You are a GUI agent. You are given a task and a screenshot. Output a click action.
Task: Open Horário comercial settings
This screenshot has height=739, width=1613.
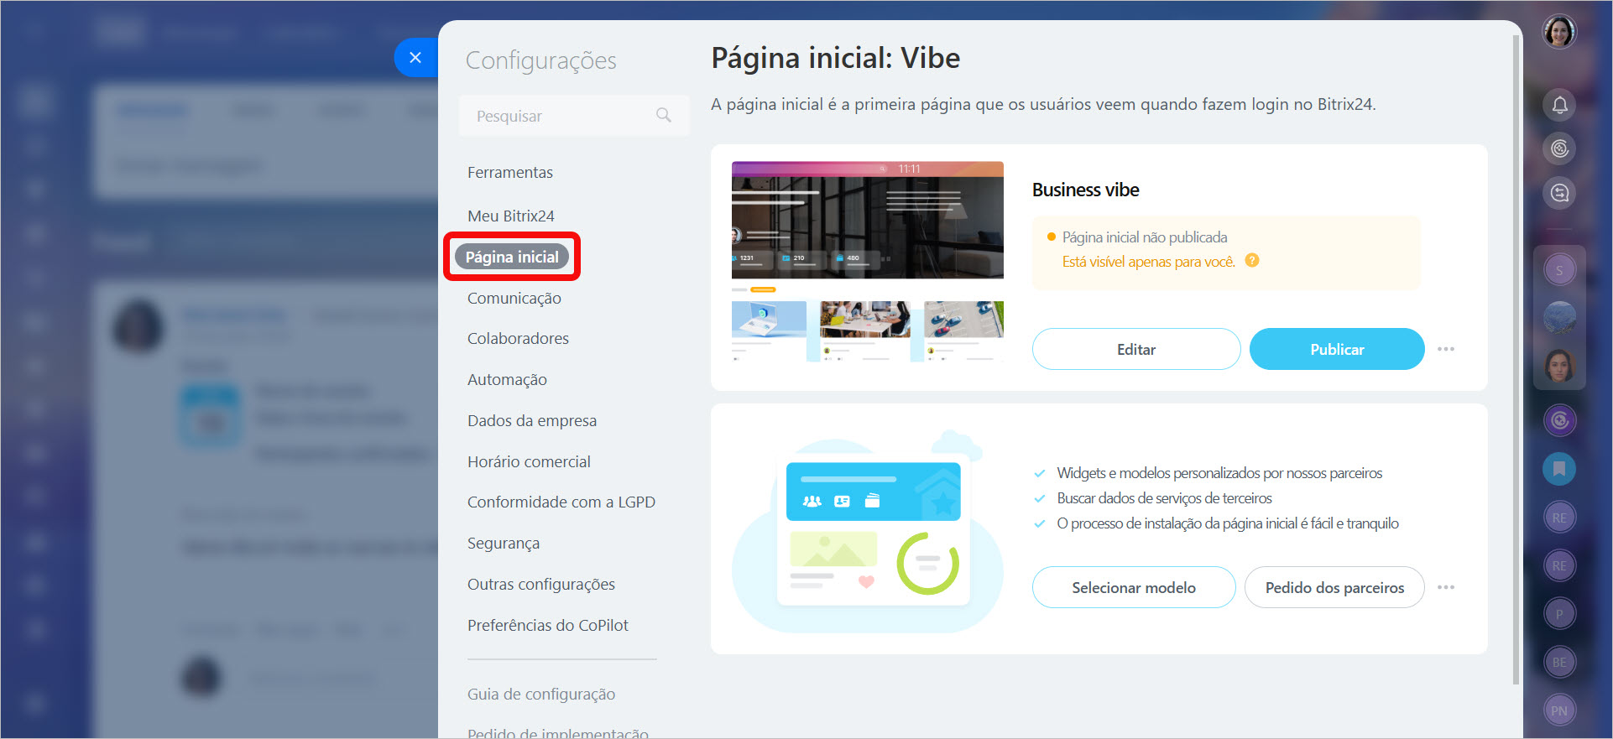(529, 462)
